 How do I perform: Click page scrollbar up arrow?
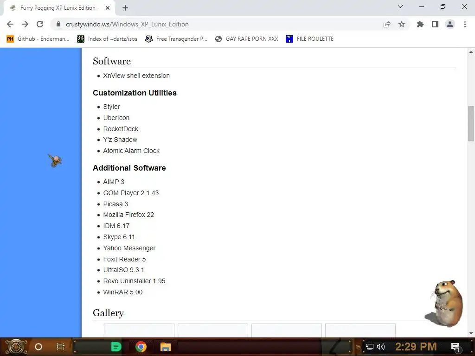pyautogui.click(x=471, y=52)
